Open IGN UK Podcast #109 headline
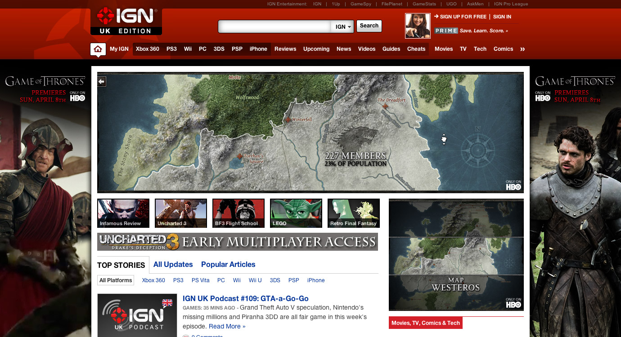The height and width of the screenshot is (337, 621). [x=246, y=298]
